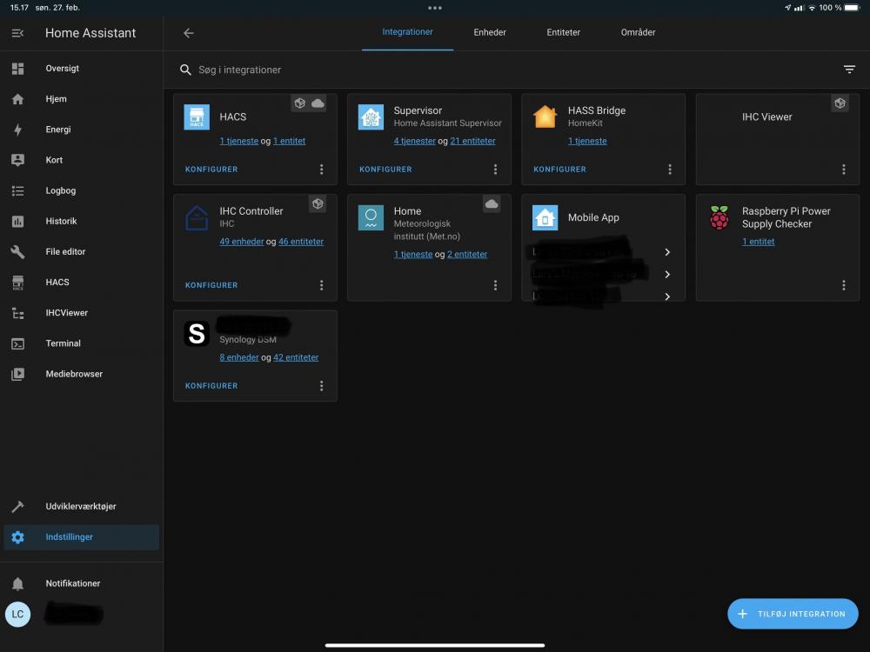The width and height of the screenshot is (870, 652).
Task: Open the File editor in sidebar
Action: (x=65, y=251)
